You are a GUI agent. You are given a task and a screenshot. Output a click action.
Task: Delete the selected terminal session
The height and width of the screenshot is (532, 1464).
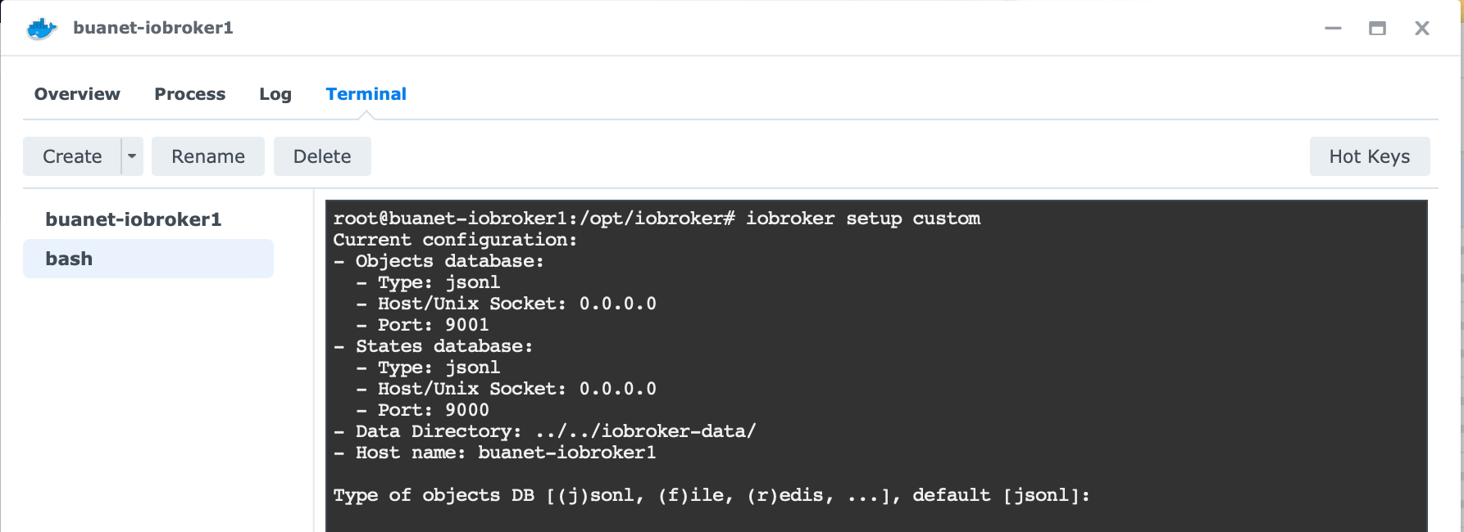pyautogui.click(x=322, y=156)
